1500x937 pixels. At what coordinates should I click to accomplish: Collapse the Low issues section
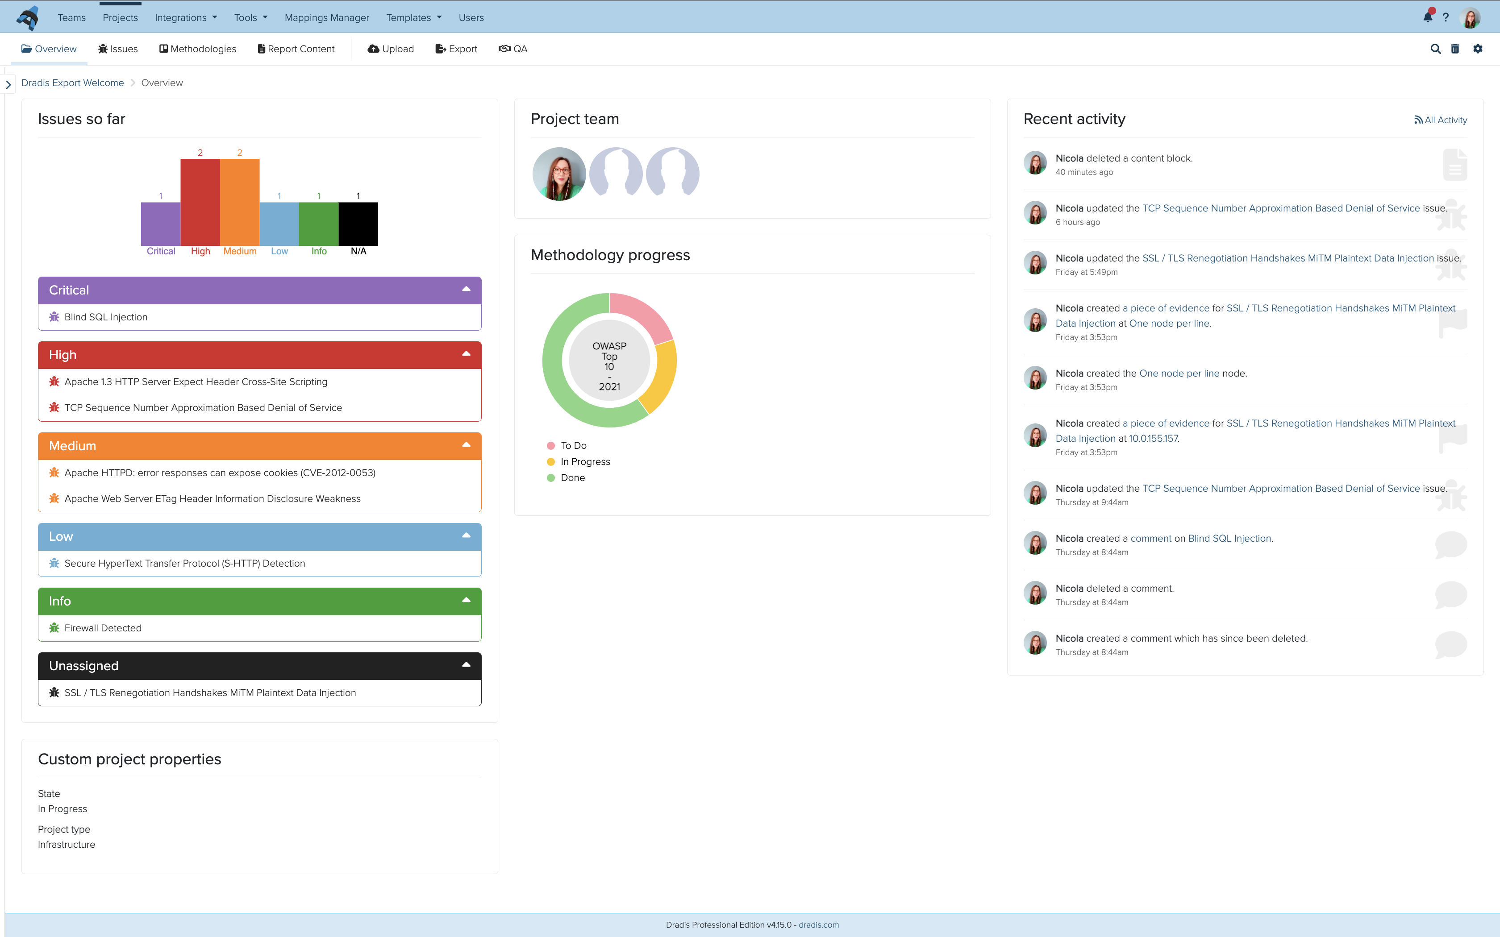click(466, 535)
